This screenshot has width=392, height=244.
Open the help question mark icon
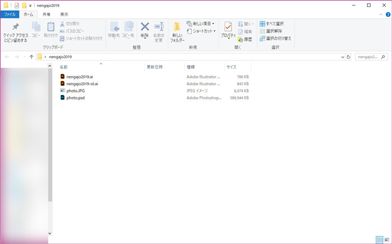388,15
